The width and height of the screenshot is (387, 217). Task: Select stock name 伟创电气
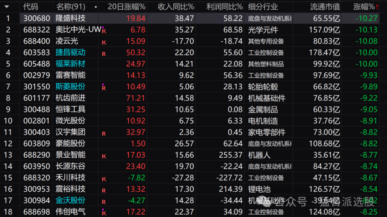click(x=71, y=212)
